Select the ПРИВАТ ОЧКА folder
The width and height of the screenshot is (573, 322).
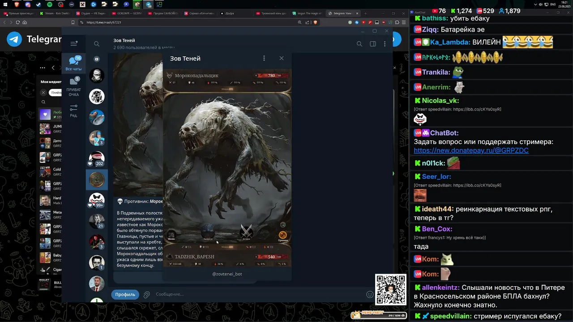pos(73,87)
